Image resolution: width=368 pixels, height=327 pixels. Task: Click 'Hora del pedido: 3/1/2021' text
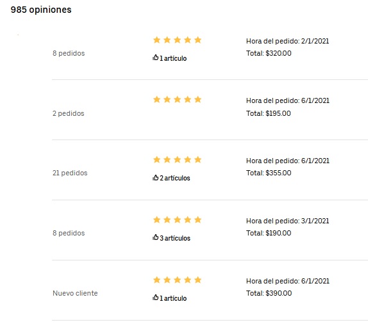pos(287,221)
